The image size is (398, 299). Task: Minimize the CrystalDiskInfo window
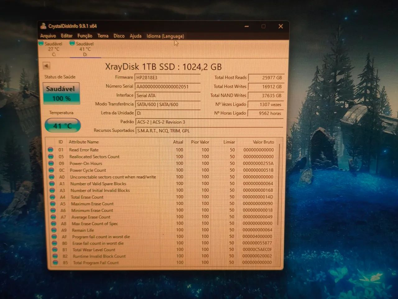point(247,26)
